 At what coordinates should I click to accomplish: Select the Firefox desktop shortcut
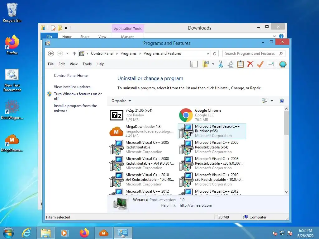(x=12, y=45)
